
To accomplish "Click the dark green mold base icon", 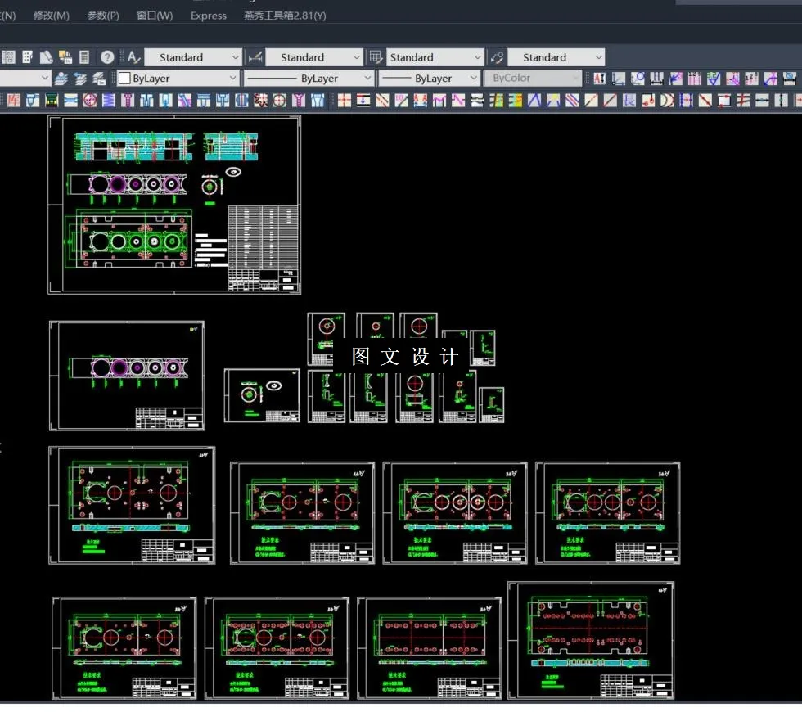I will (x=52, y=100).
